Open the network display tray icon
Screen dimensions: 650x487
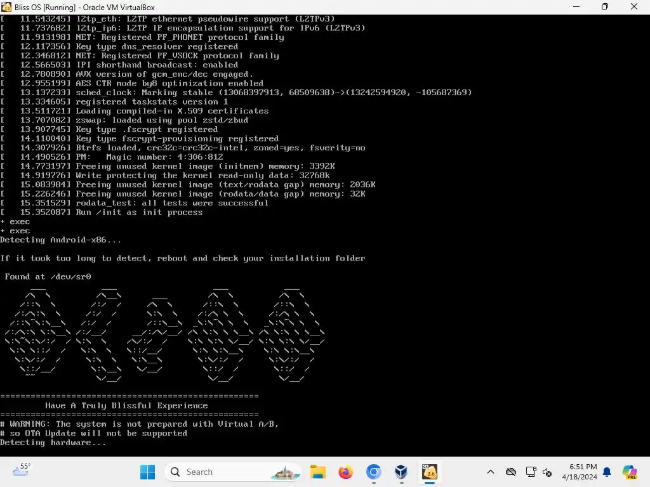531,472
